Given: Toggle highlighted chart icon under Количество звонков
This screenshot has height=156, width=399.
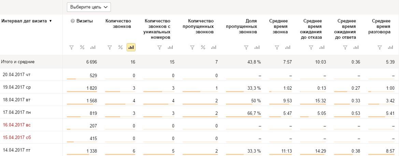Looking at the screenshot, I should 131,47.
